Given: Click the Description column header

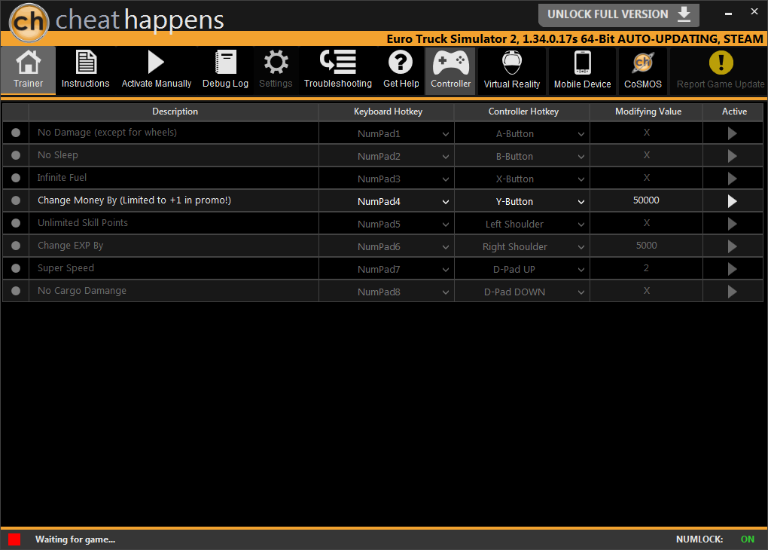Looking at the screenshot, I should (175, 112).
